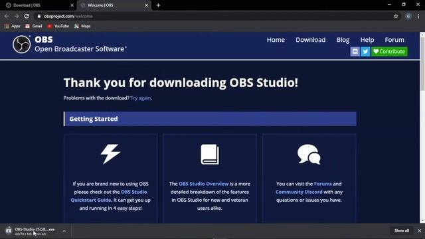Viewport: 425px width, 239px height.
Task: Open Chrome three-dot menu
Action: 418,16
